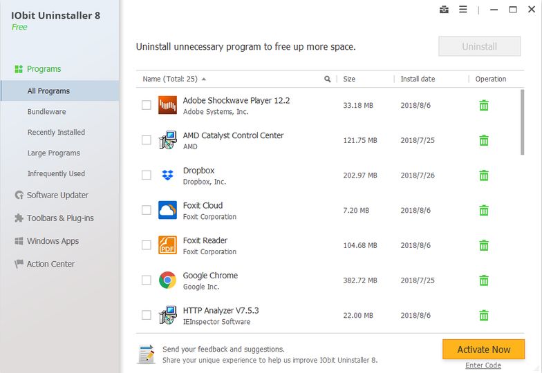Open the Bundleware category
The image size is (542, 373).
[47, 112]
